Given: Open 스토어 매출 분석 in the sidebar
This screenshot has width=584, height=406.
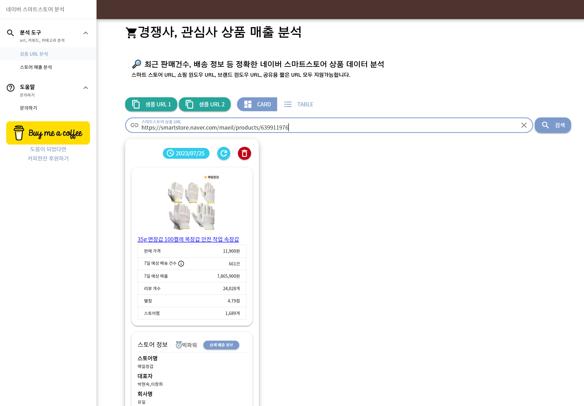Looking at the screenshot, I should click(x=36, y=67).
